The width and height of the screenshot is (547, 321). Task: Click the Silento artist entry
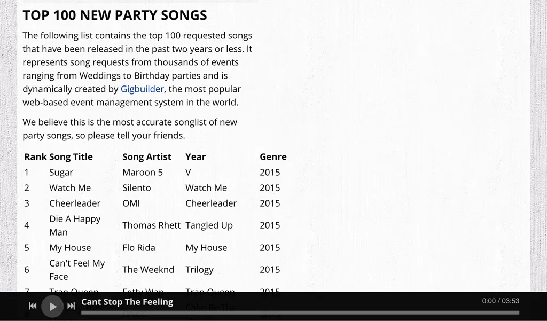[x=136, y=187]
